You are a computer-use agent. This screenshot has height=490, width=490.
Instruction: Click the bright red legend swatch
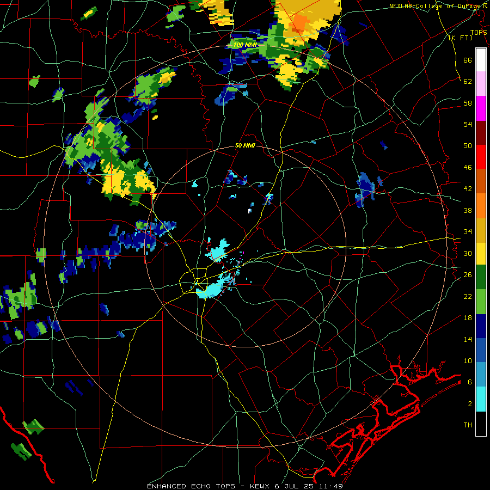tap(481, 157)
